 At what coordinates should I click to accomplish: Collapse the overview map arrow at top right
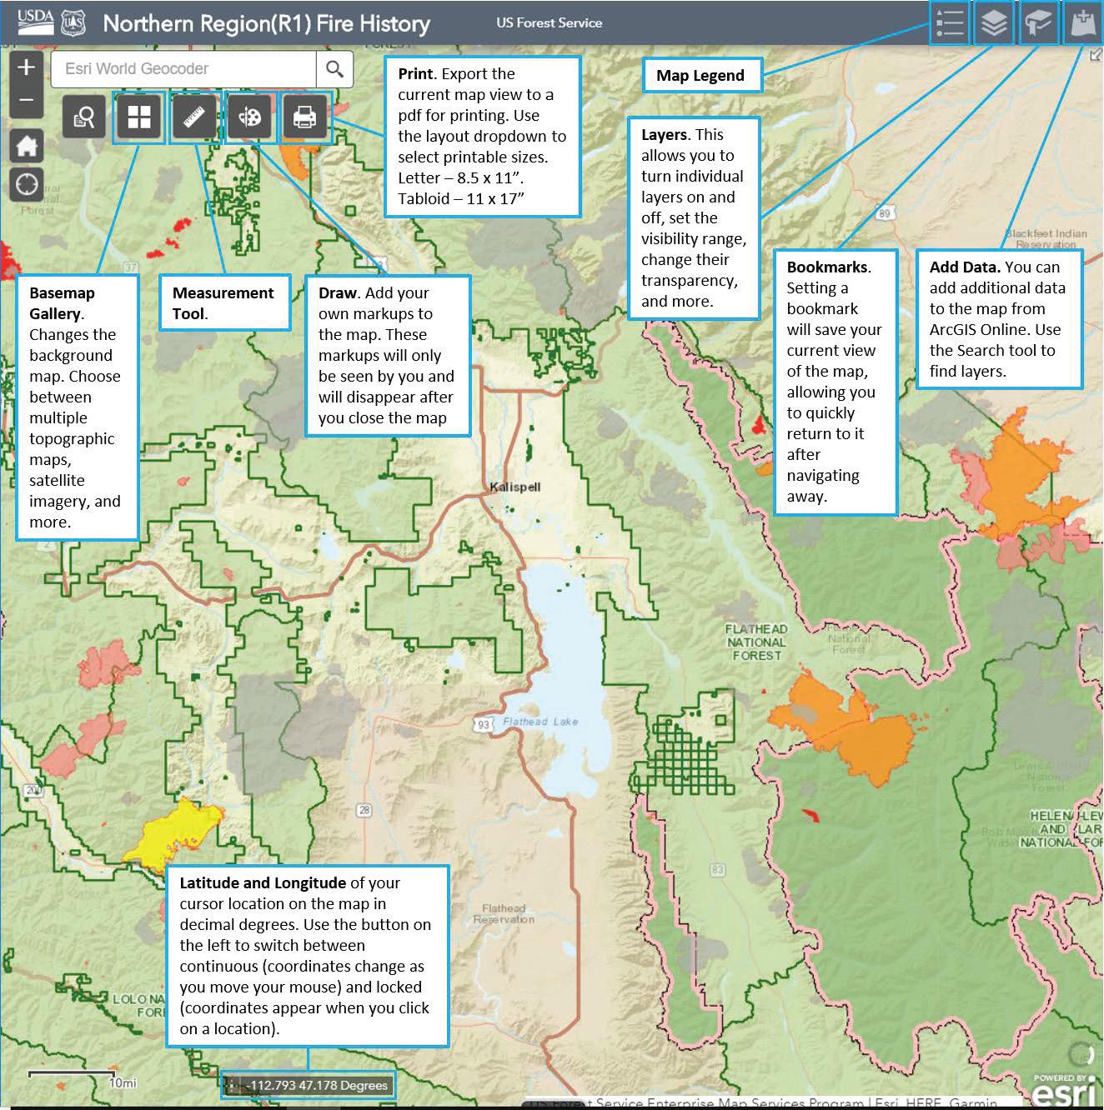1096,56
